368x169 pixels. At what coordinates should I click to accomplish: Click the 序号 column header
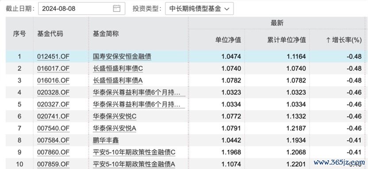19,34
